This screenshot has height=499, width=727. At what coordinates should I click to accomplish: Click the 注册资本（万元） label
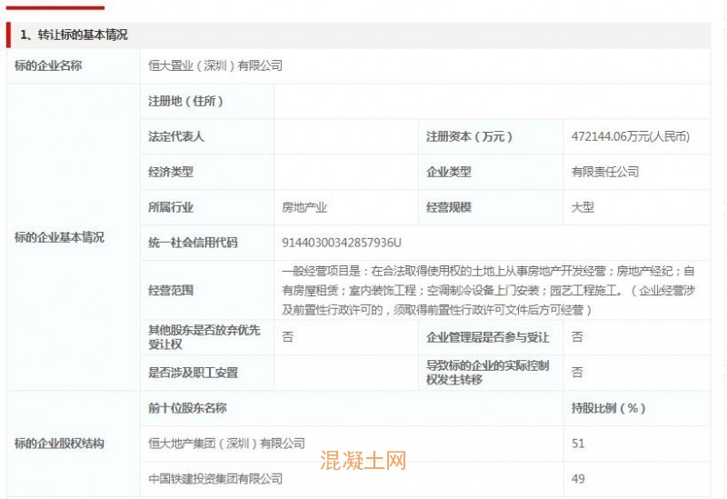tap(469, 136)
